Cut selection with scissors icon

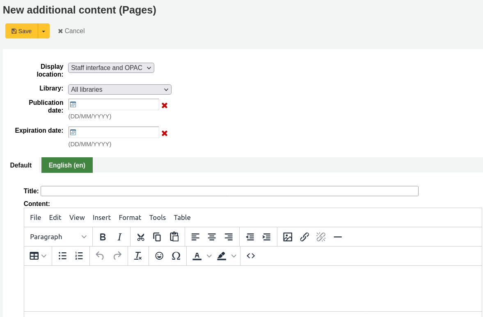[x=141, y=237]
